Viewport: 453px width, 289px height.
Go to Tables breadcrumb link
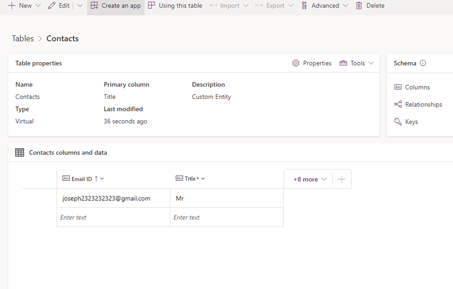click(x=23, y=39)
